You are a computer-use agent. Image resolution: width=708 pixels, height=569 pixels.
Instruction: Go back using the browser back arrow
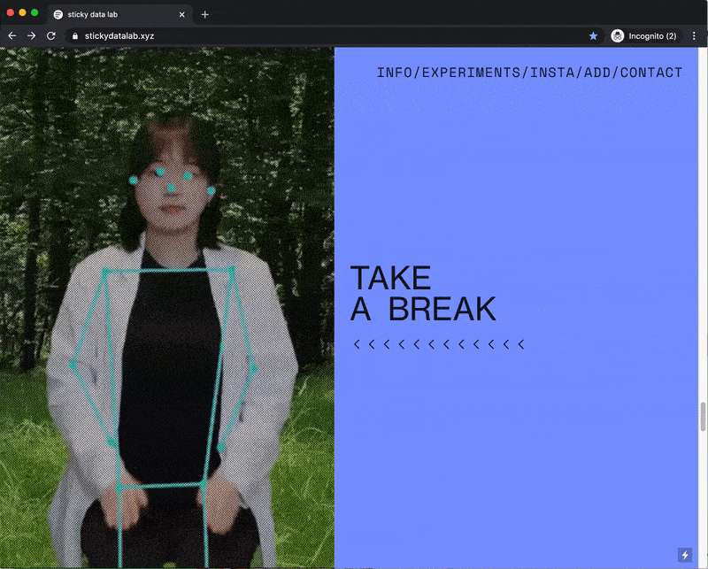pos(12,35)
